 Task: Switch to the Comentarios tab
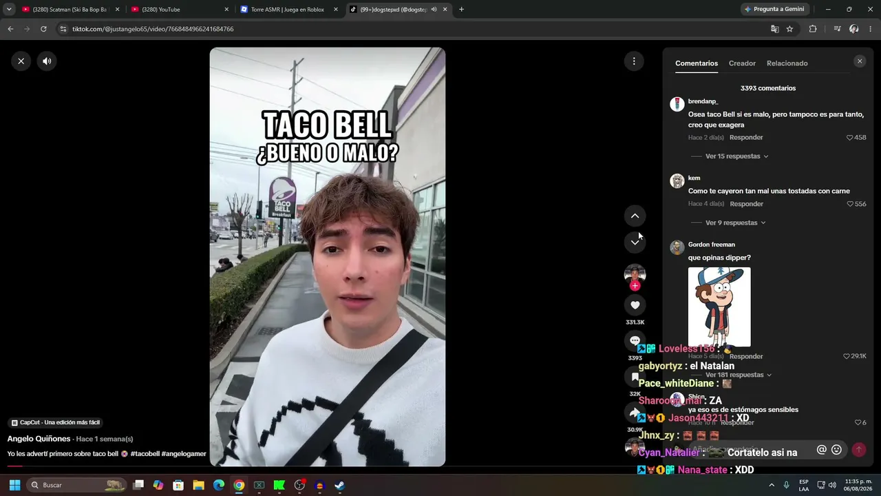pos(697,63)
